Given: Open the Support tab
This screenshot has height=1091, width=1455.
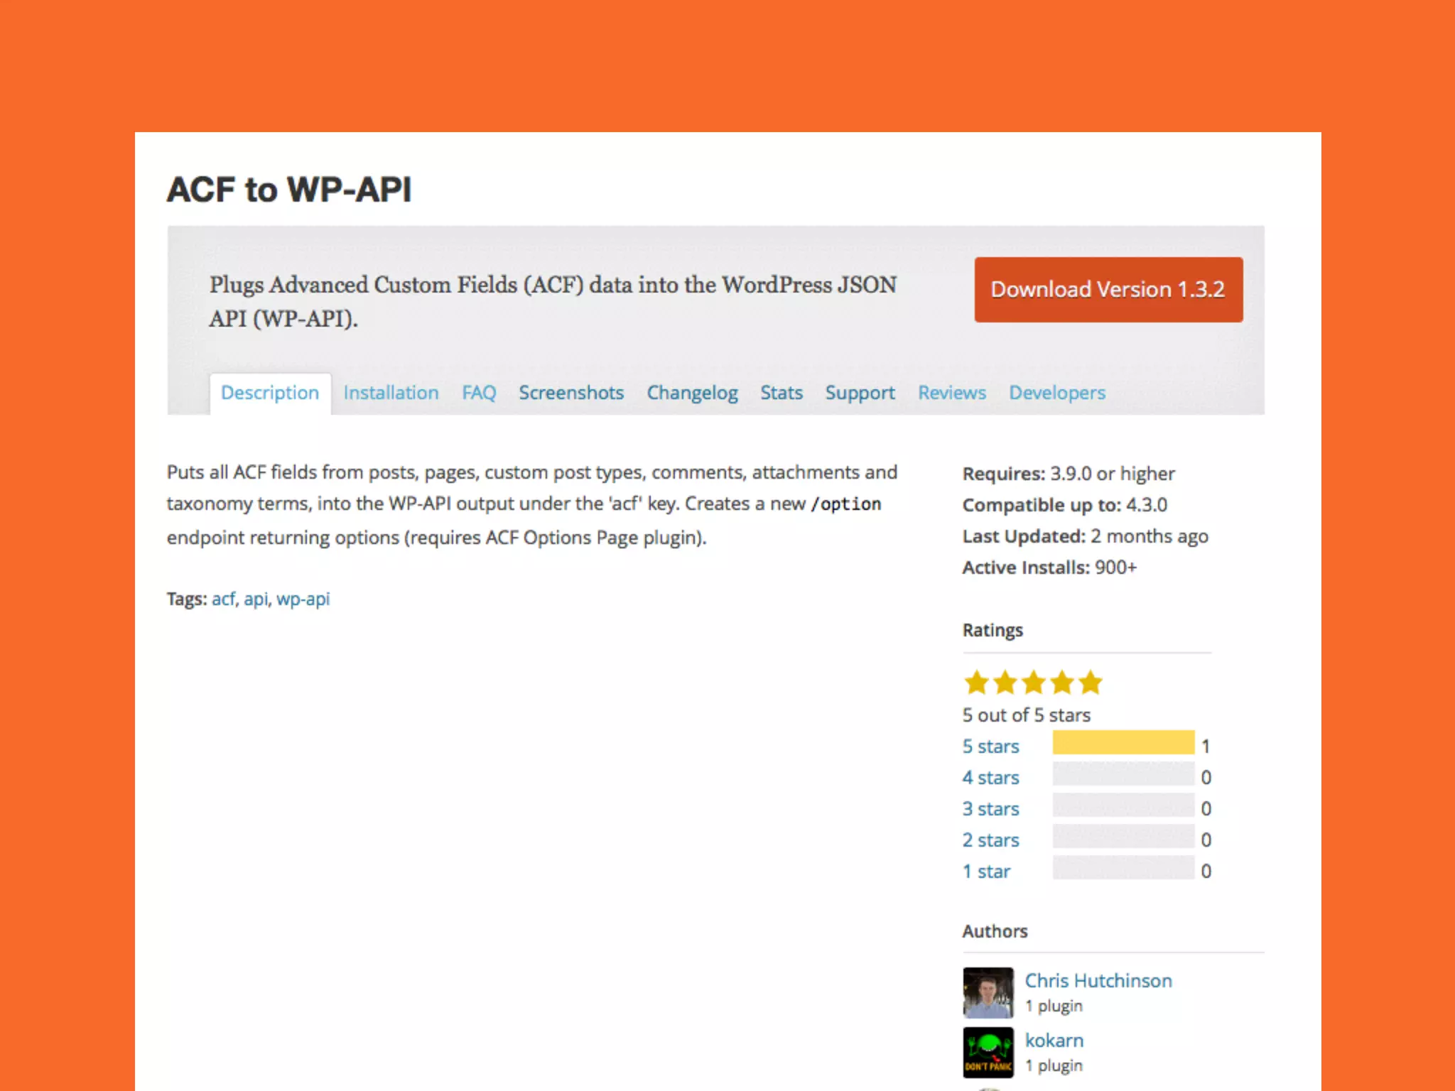Looking at the screenshot, I should tap(860, 393).
